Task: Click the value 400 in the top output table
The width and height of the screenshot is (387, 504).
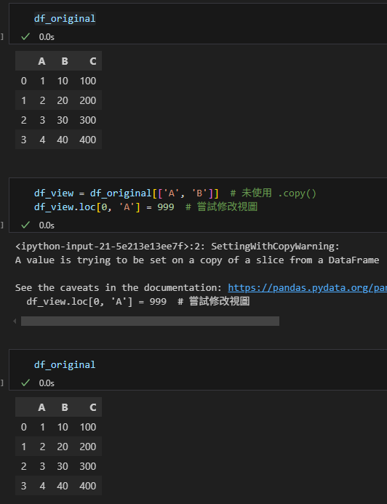Action: point(88,140)
